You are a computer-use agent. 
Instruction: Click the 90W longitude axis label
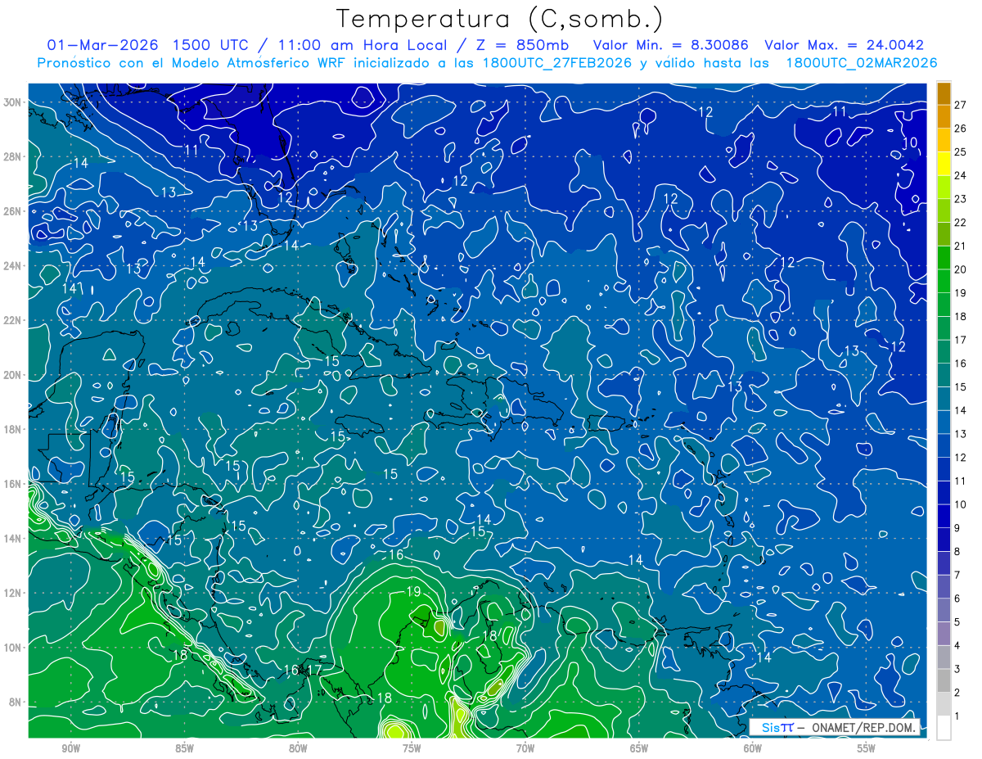[70, 748]
